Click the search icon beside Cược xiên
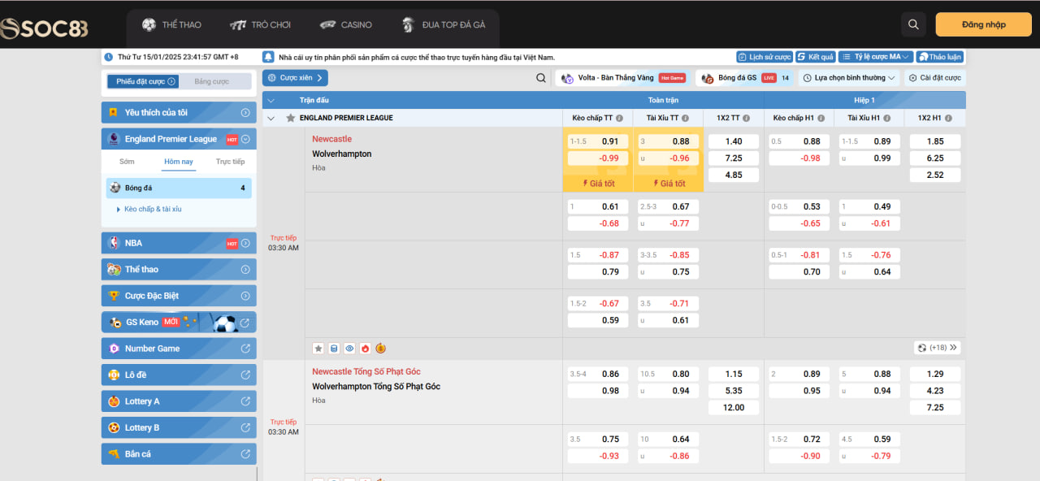The image size is (1040, 481). [x=541, y=78]
